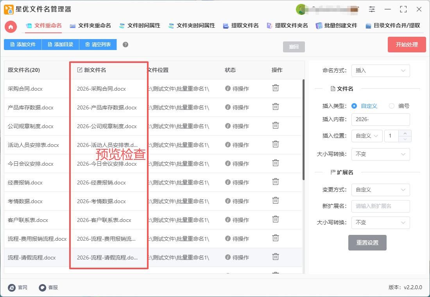Click version text v2.2.0.0
430x297 pixels.
[413, 287]
